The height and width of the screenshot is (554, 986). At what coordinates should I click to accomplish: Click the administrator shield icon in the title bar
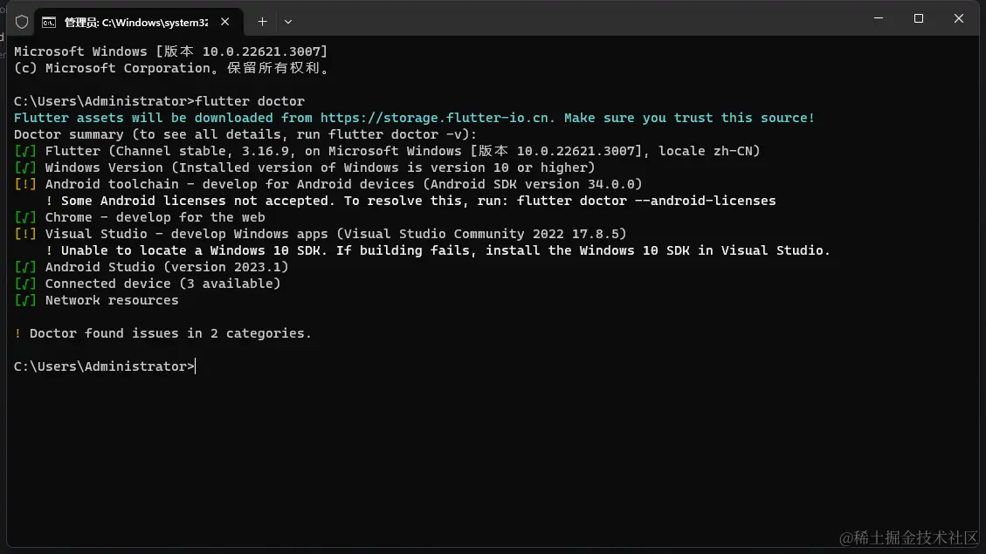coord(21,21)
